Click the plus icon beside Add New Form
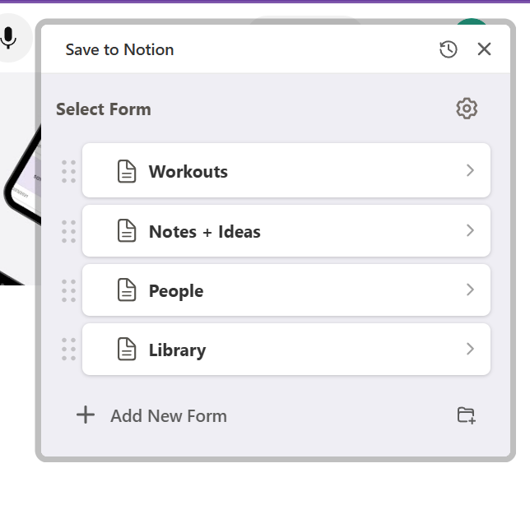Screen dimensions: 530x519 click(x=86, y=415)
